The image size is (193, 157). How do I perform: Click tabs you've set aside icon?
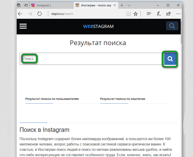(x=19, y=5)
